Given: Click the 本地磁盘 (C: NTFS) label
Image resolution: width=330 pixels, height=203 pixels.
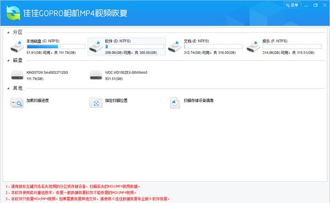Looking at the screenshot, I should [x=43, y=41].
